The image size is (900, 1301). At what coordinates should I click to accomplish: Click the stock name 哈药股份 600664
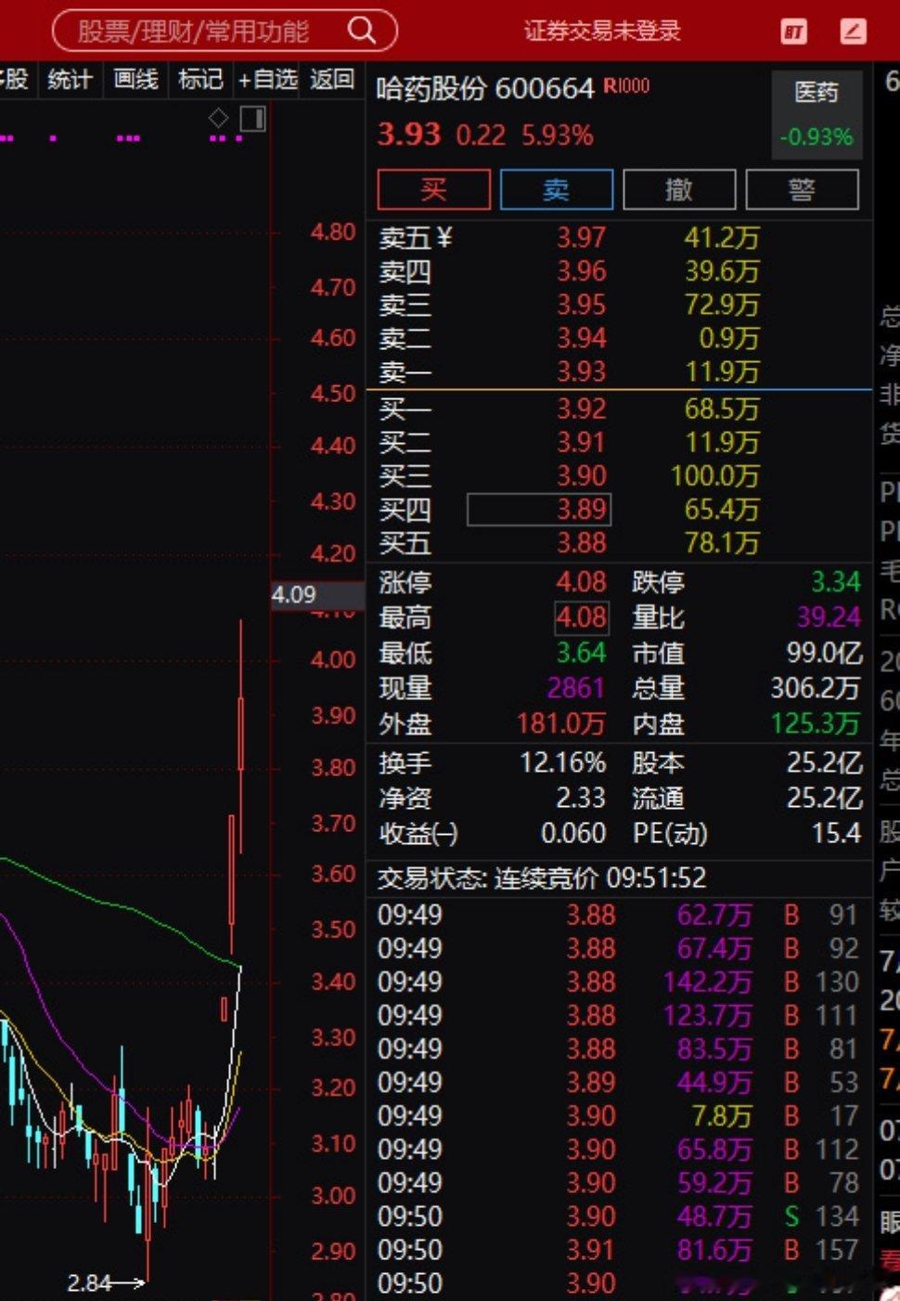[x=484, y=89]
